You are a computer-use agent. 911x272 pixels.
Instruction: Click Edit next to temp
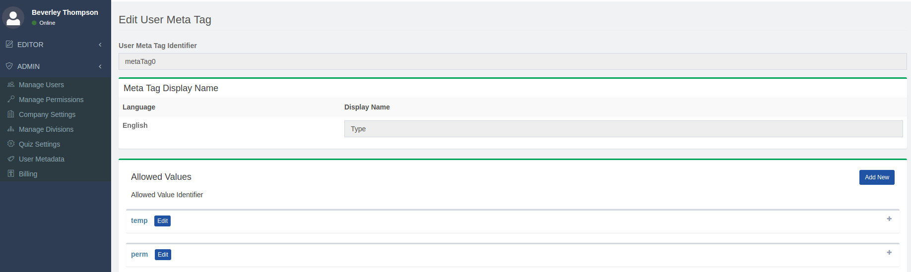(163, 221)
